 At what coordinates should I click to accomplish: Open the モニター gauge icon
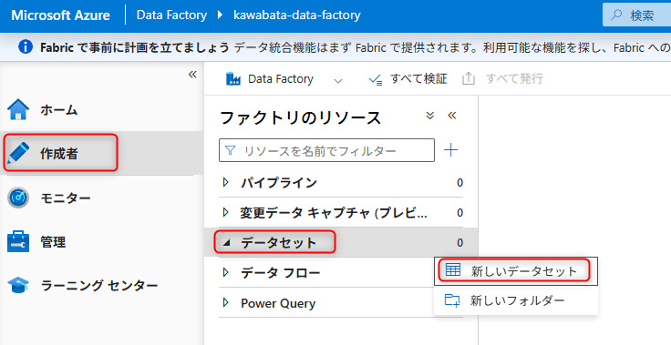pyautogui.click(x=18, y=198)
